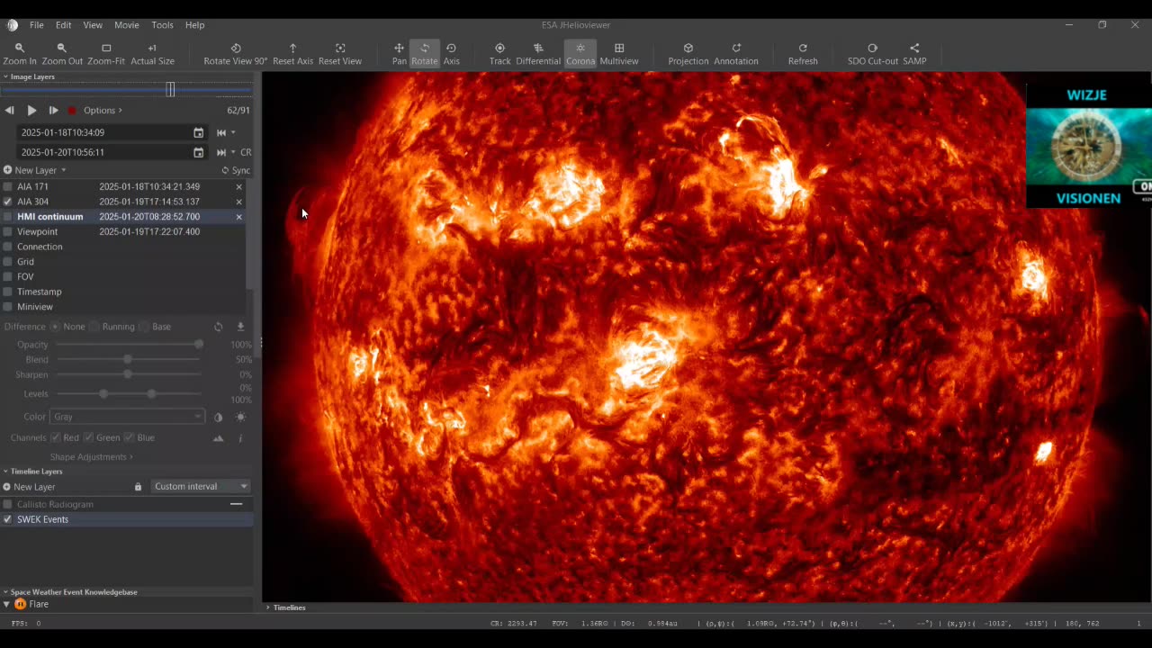Uncheck the SWEK Events timeline layer
This screenshot has width=1152, height=648.
tap(8, 519)
